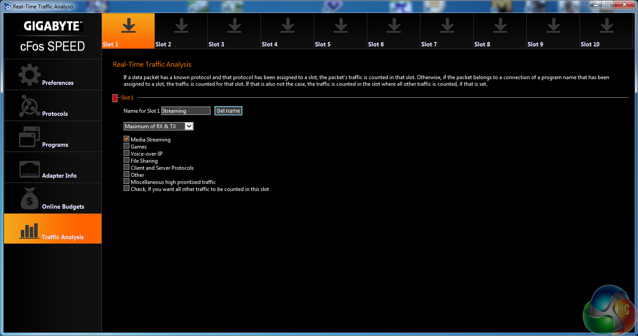Click the download arrow icon above Slot 2

[181, 26]
